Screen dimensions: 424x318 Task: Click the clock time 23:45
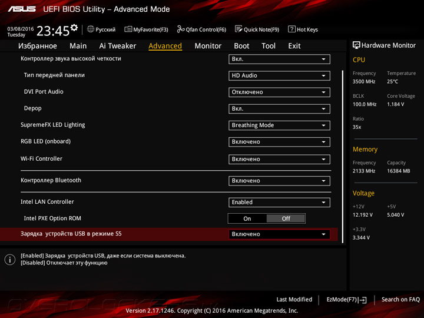point(53,31)
